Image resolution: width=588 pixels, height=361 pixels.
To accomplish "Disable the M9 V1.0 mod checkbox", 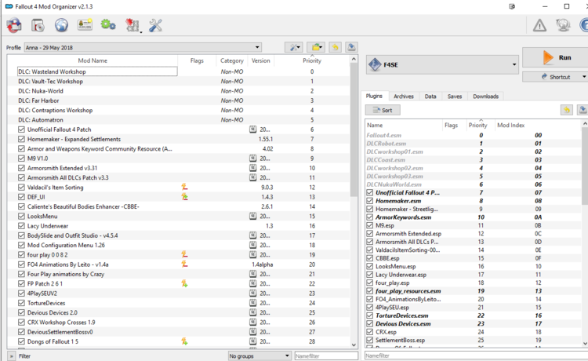I will (21, 158).
